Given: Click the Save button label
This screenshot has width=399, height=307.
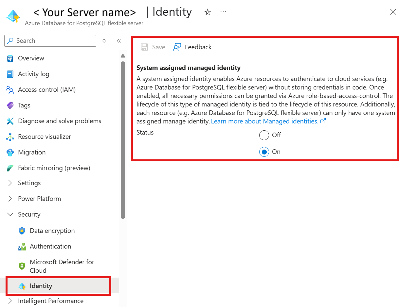Looking at the screenshot, I should [x=158, y=47].
